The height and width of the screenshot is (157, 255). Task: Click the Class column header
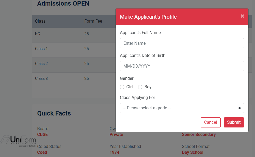(40, 21)
